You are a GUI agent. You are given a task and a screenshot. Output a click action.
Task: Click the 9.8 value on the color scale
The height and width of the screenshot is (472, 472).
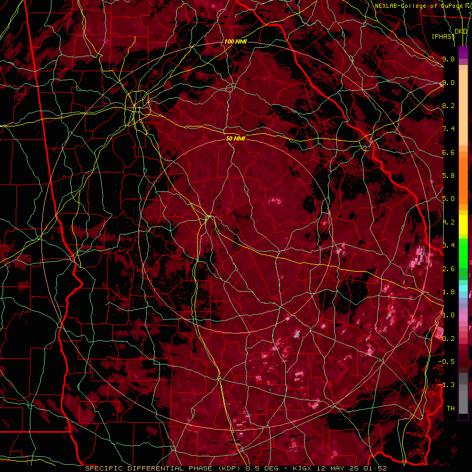tap(448, 59)
